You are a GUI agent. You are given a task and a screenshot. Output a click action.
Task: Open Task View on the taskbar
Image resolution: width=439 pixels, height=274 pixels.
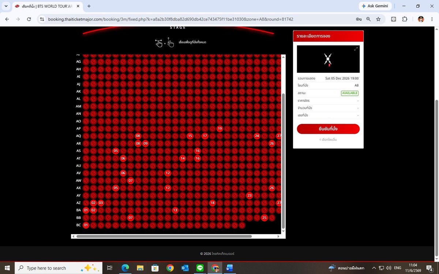(109, 268)
